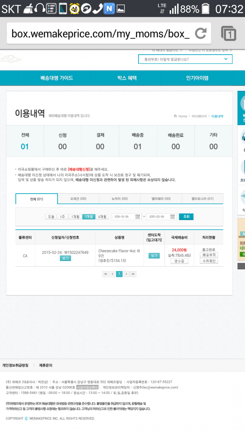
Task: Select the 3개월 period filter
Action: pos(89,217)
